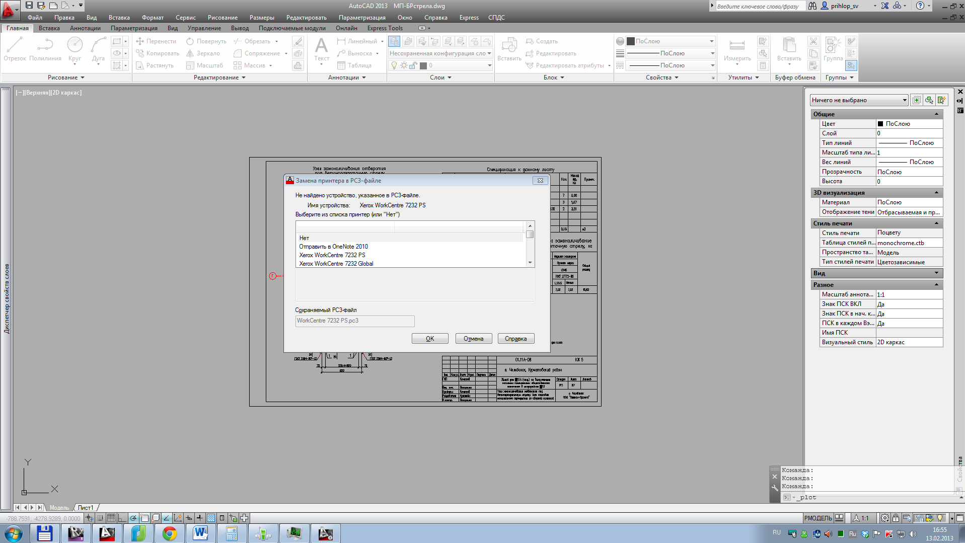This screenshot has height=543, width=965.
Task: Open the Ничего не выбрано selection dropdown
Action: click(x=858, y=100)
